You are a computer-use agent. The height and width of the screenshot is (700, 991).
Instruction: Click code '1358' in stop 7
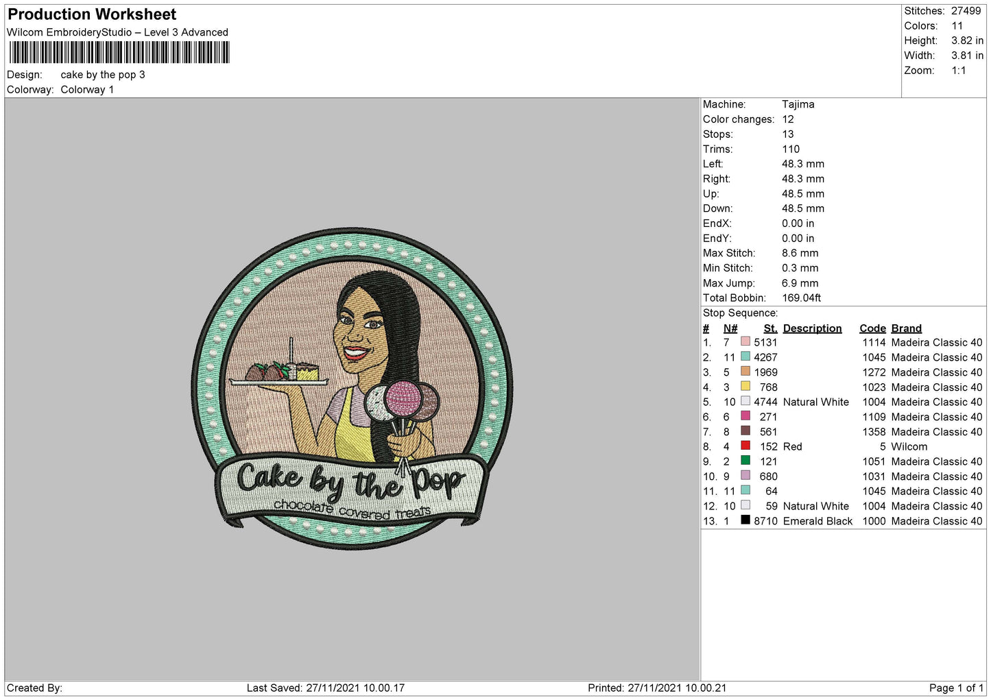[874, 432]
